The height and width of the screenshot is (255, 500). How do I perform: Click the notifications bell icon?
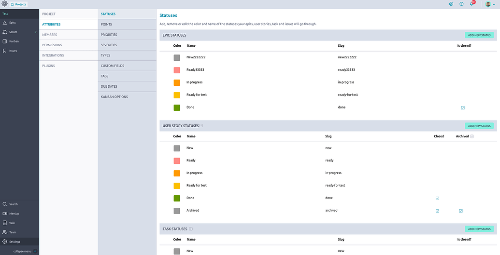click(472, 4)
